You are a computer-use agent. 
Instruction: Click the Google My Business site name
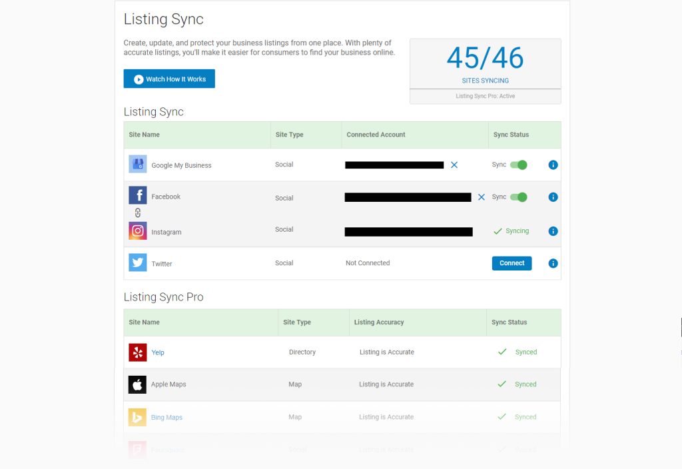coord(181,165)
